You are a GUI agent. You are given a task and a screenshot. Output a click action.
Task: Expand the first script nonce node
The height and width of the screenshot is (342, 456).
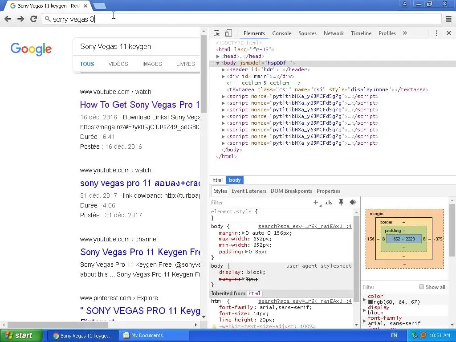point(223,96)
